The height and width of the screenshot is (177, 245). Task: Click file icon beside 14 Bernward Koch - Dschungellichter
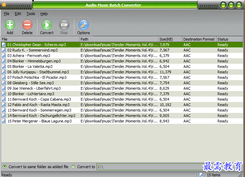4,116
